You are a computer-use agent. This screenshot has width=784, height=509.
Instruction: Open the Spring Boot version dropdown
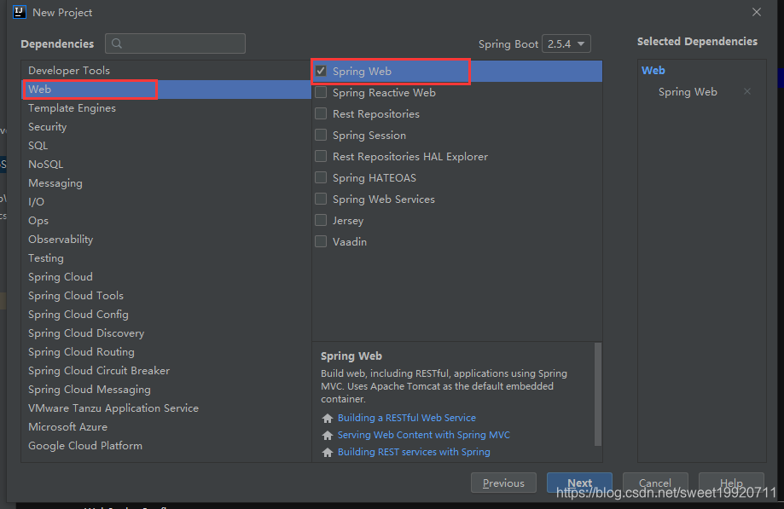566,43
